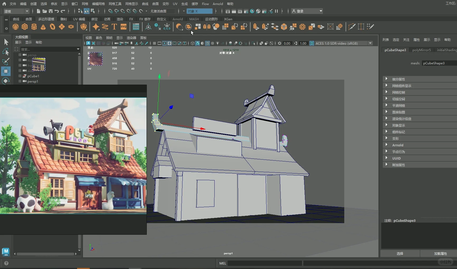Open the viewport 着色 menu
This screenshot has height=269, width=457.
(x=99, y=38)
